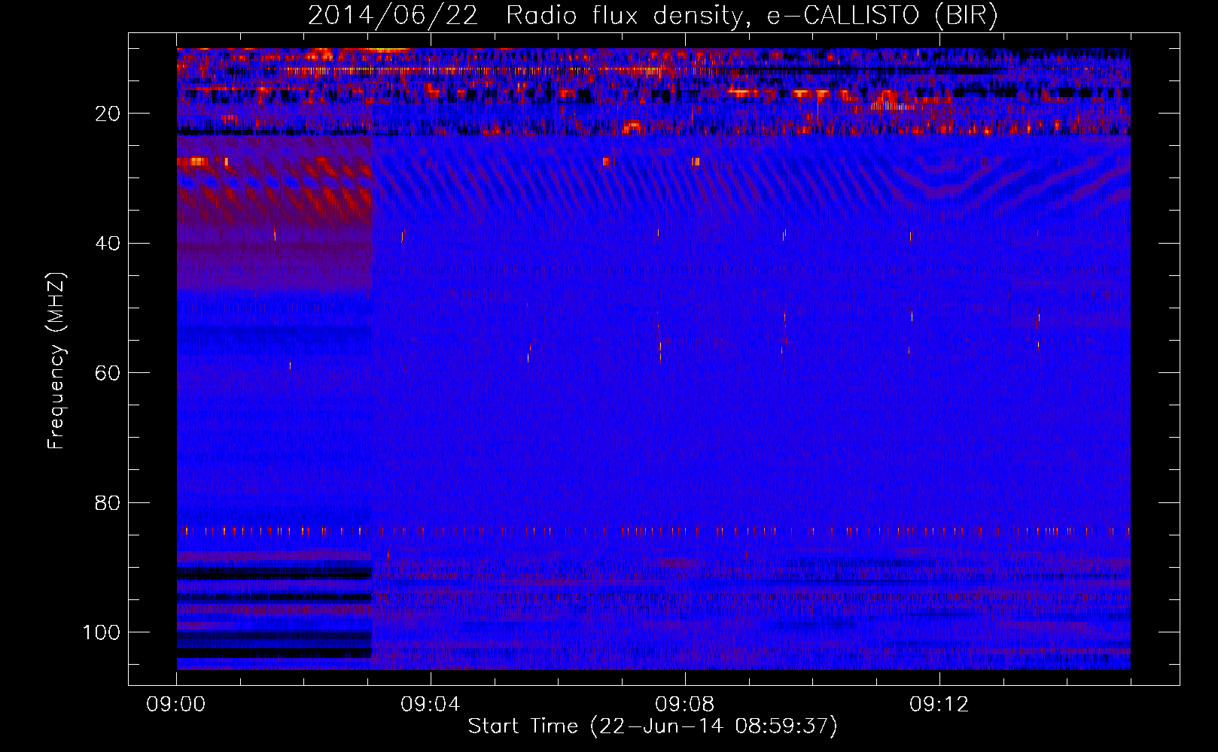The width and height of the screenshot is (1218, 752).
Task: Click the 80 MHz frequency tick label
Action: [108, 503]
